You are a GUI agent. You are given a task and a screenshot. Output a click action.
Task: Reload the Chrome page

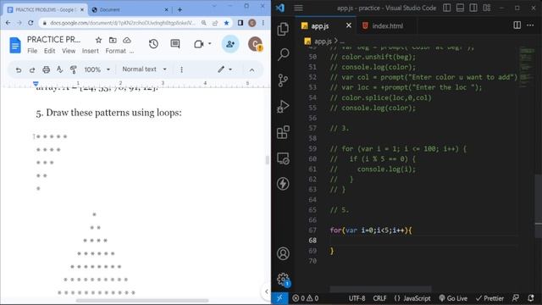click(x=30, y=23)
